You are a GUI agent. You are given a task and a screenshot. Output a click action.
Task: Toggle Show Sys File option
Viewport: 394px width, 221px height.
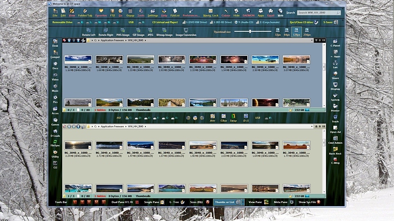(x=309, y=202)
